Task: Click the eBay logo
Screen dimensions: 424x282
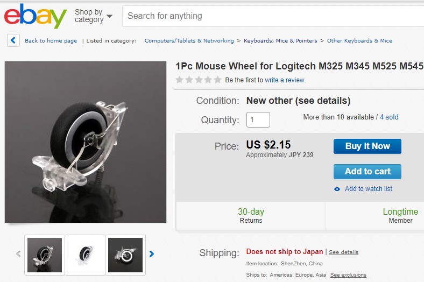Action: 36,16
